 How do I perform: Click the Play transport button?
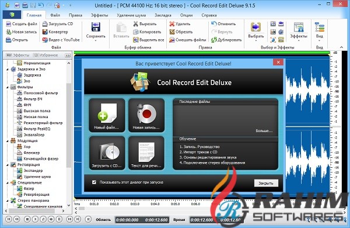[x=35, y=219]
